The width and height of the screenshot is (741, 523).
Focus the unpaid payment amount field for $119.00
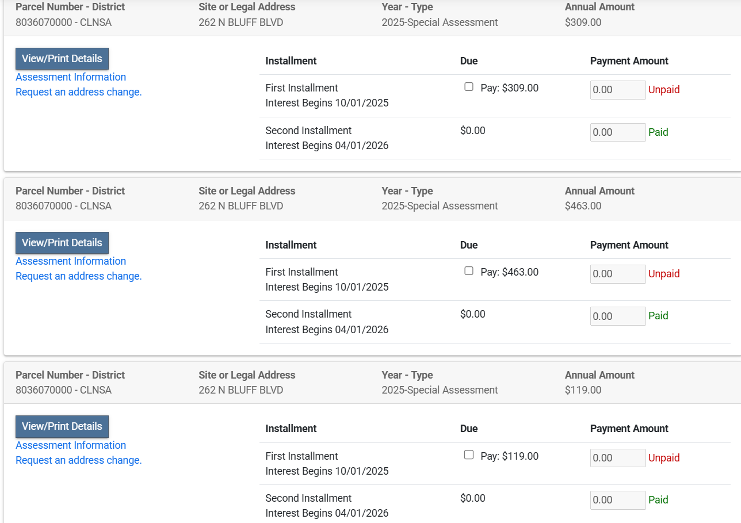(x=617, y=458)
